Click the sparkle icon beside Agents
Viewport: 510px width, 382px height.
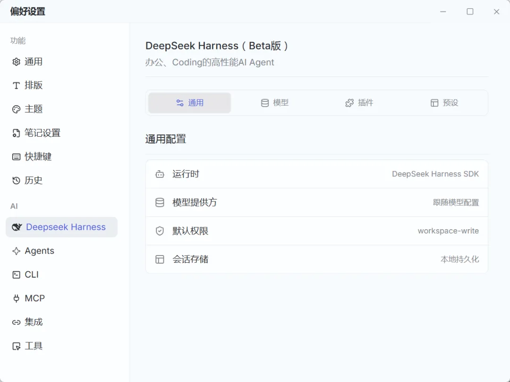point(16,251)
